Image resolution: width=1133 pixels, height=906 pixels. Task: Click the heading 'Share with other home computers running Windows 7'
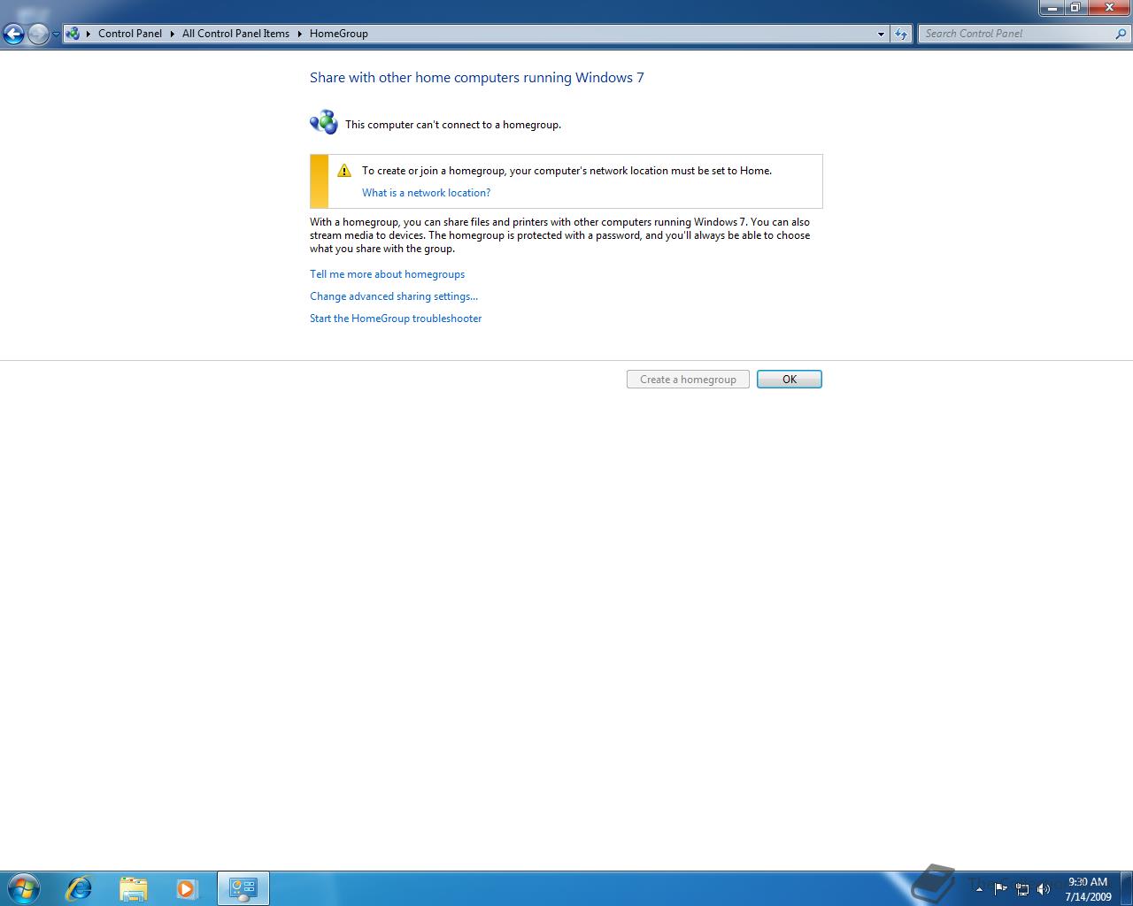click(477, 78)
